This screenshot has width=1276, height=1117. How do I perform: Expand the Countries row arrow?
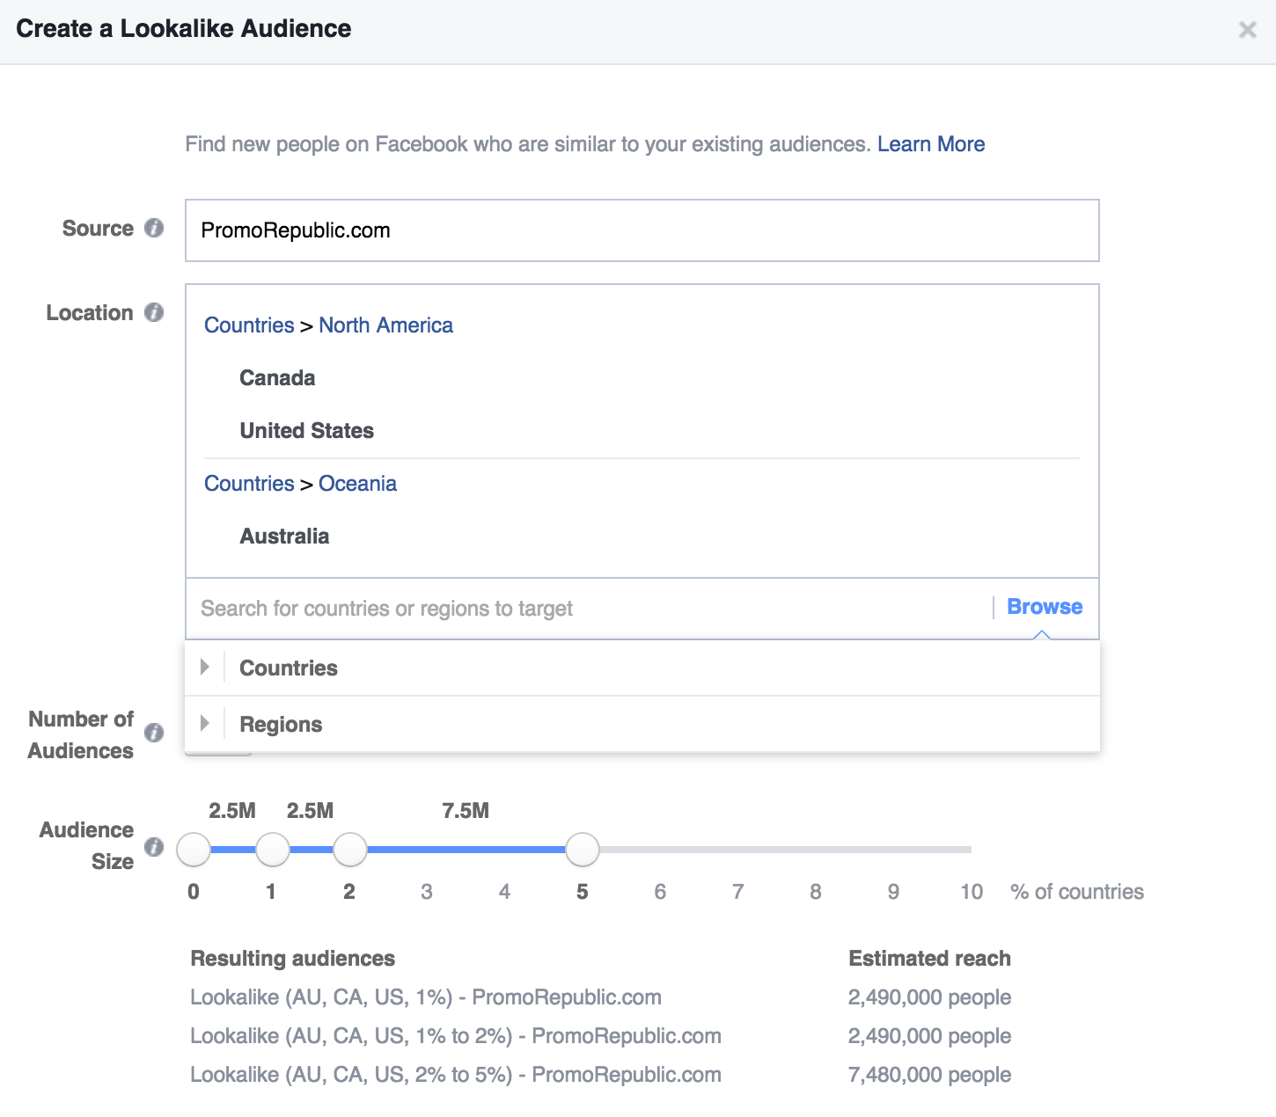[x=205, y=667]
